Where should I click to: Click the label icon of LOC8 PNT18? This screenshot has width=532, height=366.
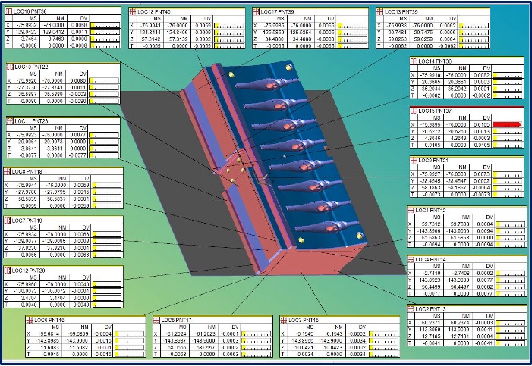(x=7, y=171)
